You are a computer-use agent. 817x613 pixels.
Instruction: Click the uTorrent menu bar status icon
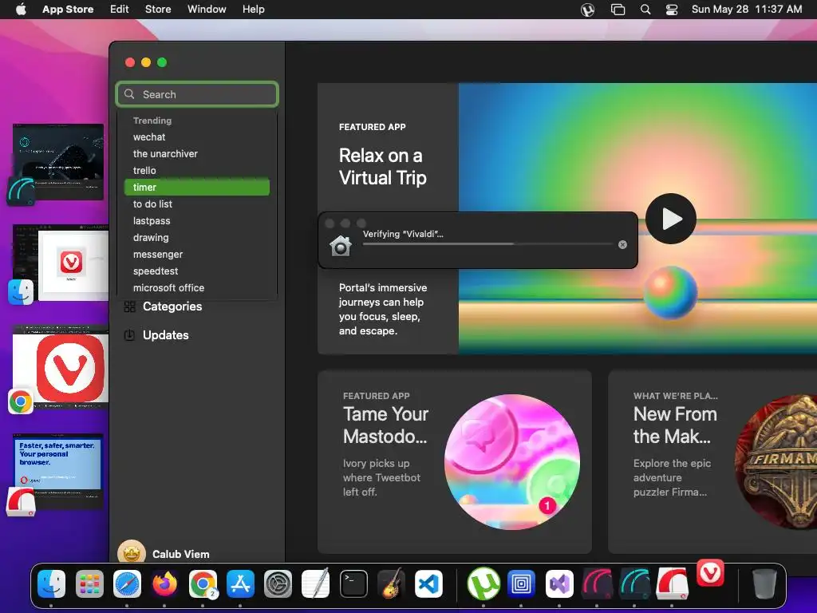coord(588,10)
